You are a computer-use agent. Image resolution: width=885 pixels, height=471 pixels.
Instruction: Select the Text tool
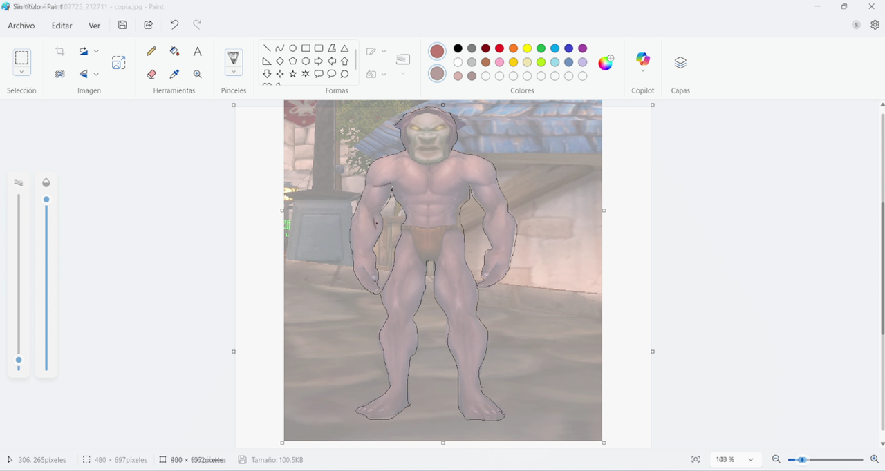pyautogui.click(x=197, y=51)
